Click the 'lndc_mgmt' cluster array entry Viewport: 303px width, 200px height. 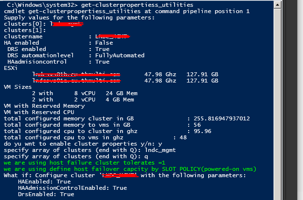point(160,150)
